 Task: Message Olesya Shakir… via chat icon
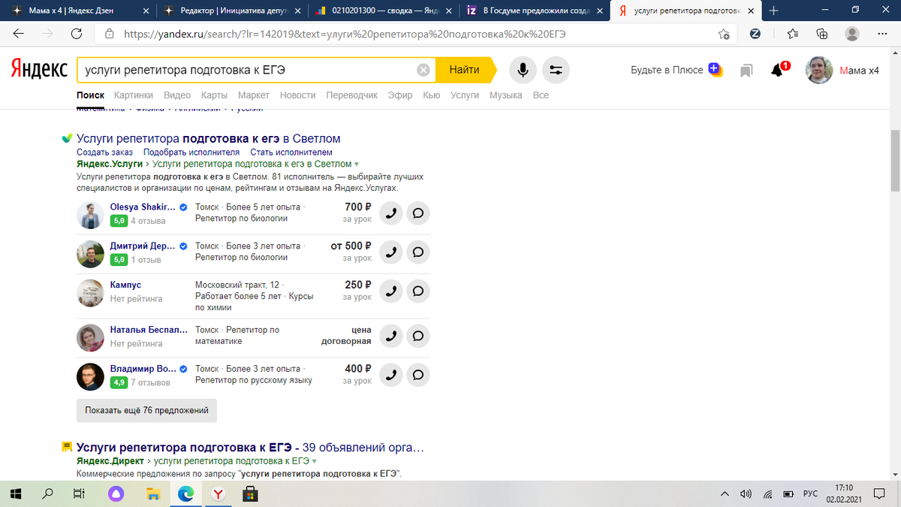tap(418, 213)
